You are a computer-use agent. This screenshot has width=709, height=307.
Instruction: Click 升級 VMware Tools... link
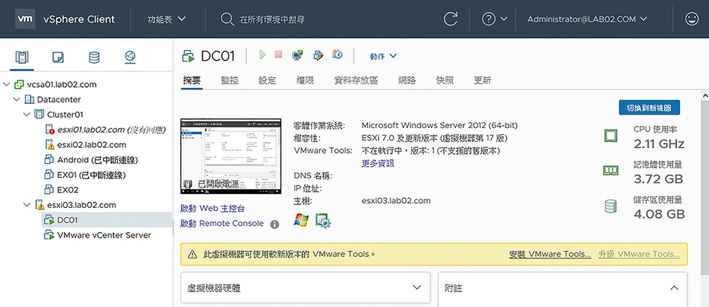coord(639,254)
